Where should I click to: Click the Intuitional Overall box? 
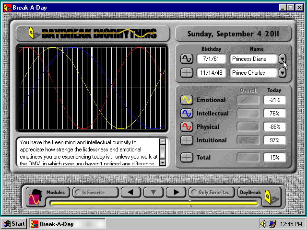point(248,140)
